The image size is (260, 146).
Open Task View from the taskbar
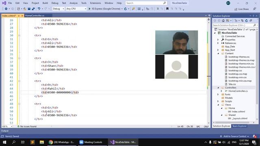[x=23, y=142]
